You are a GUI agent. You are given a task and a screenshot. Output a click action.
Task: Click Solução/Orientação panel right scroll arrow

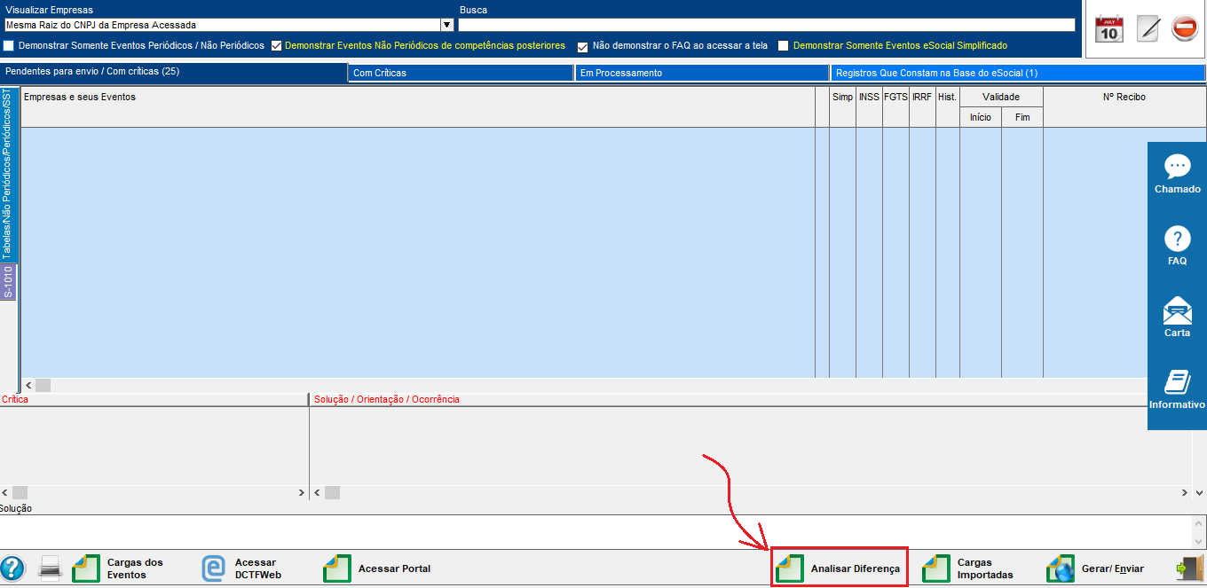click(x=1185, y=492)
